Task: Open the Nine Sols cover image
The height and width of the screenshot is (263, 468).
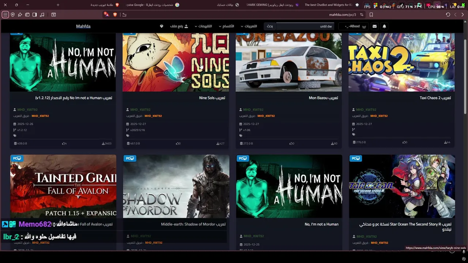Action: [x=176, y=62]
